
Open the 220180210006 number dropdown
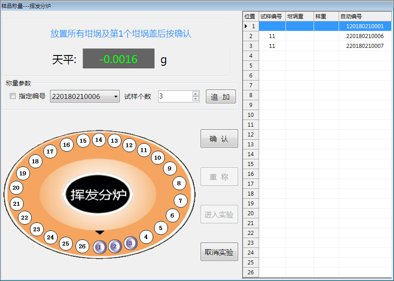[x=116, y=96]
